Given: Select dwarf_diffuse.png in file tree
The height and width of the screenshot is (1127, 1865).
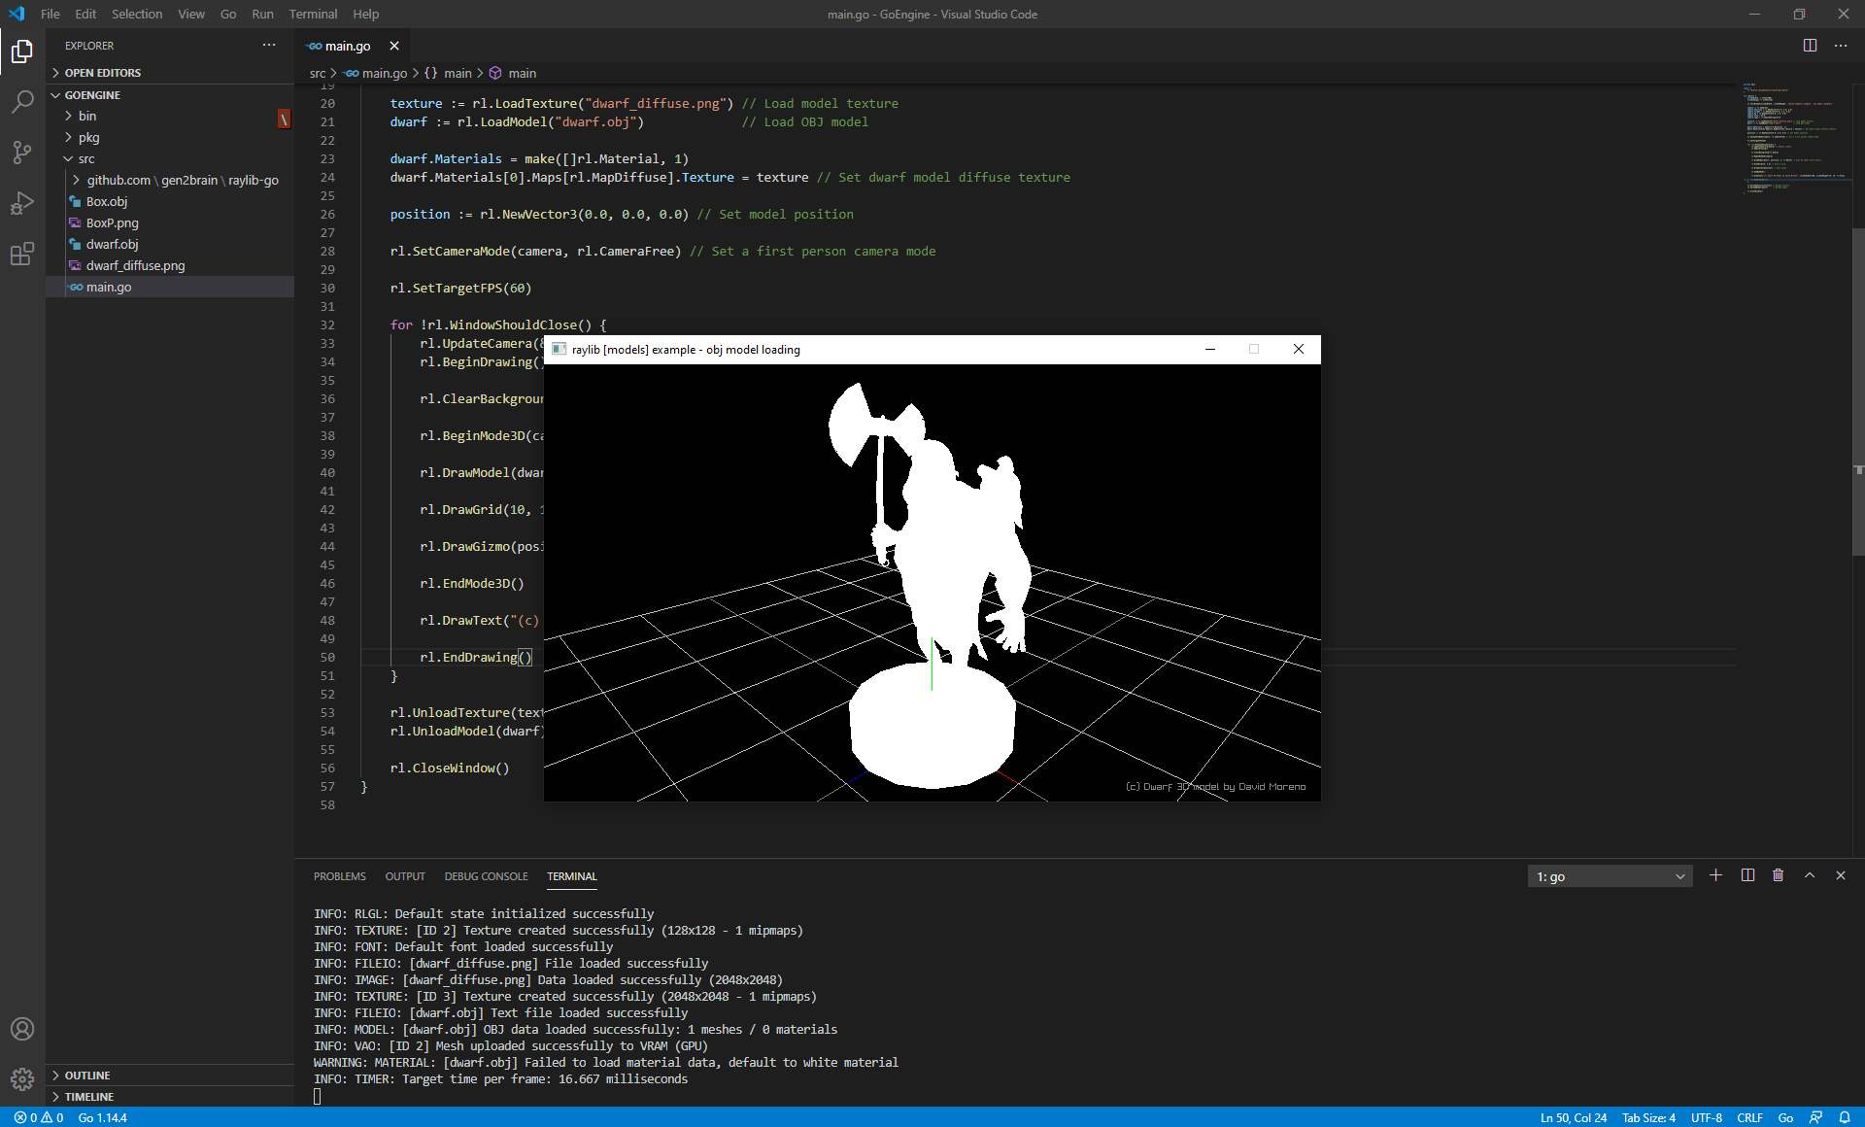Looking at the screenshot, I should pos(170,265).
